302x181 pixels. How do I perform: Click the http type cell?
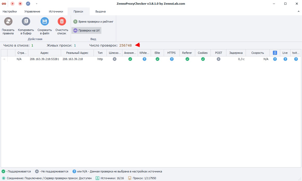(x=100, y=59)
